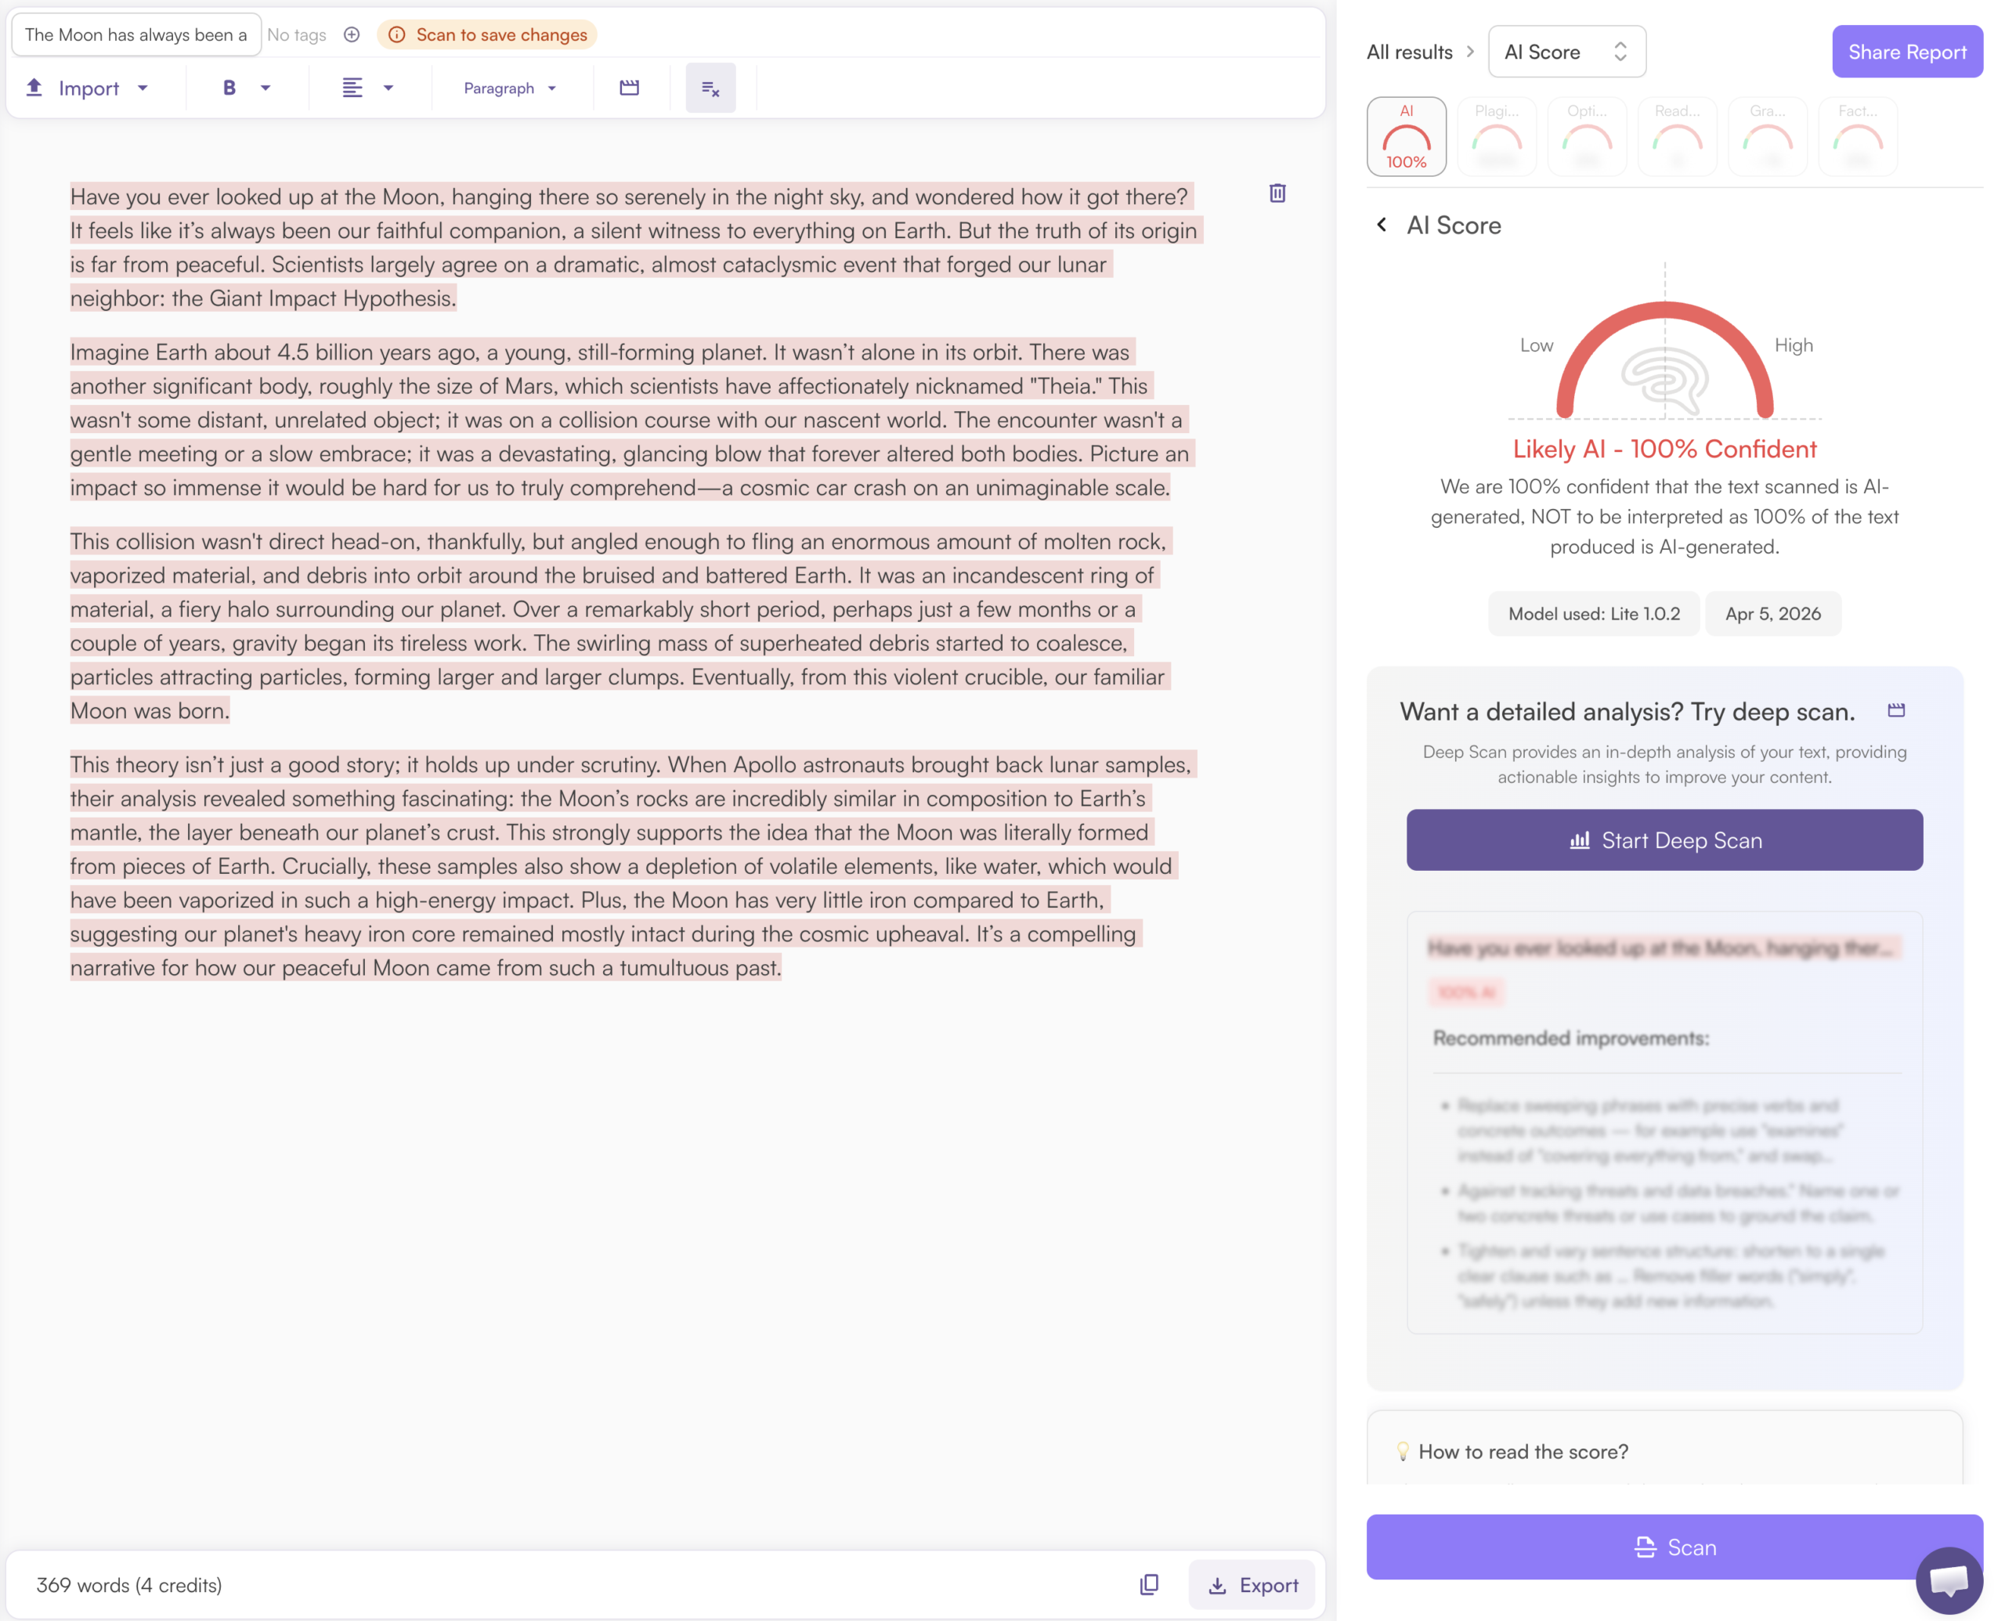Click the clear formatting icon
The image size is (2005, 1621).
coord(710,88)
